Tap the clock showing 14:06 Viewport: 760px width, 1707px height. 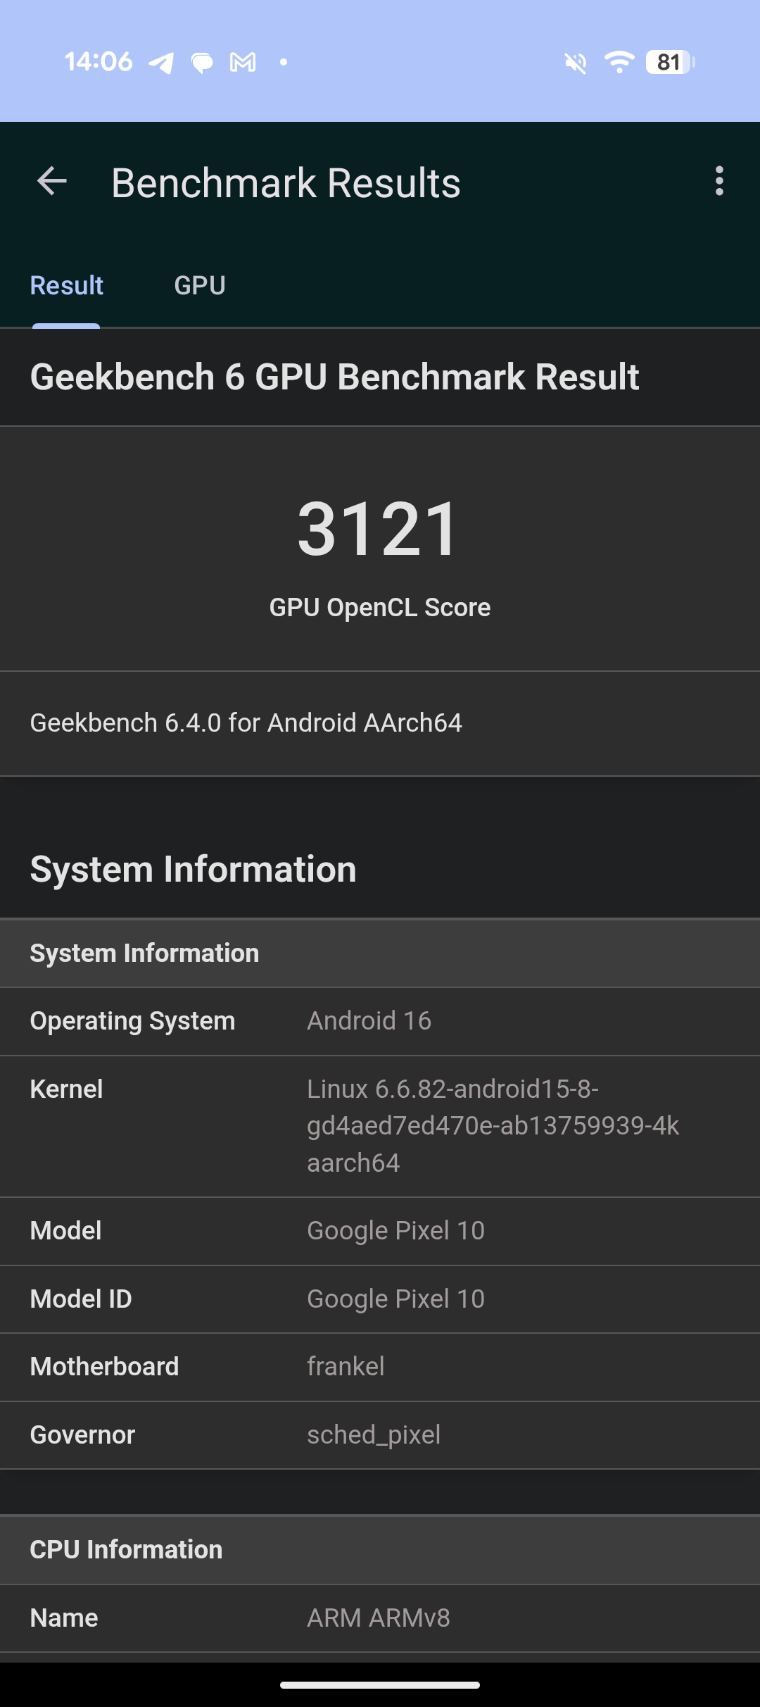click(99, 62)
